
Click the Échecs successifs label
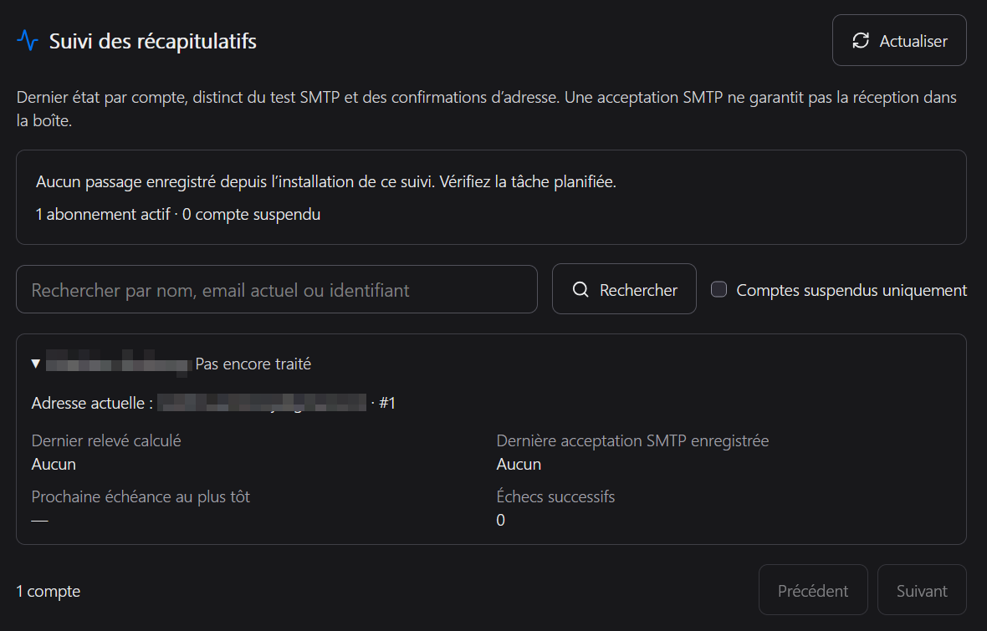click(x=556, y=496)
